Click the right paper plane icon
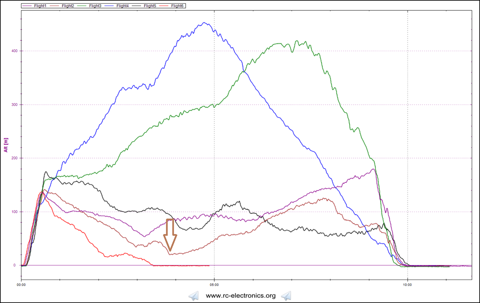This screenshot has height=303, width=480. click(286, 295)
